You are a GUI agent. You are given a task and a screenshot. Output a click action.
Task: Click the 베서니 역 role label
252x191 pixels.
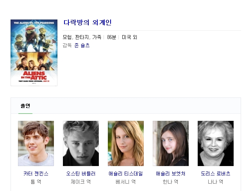click(126, 182)
